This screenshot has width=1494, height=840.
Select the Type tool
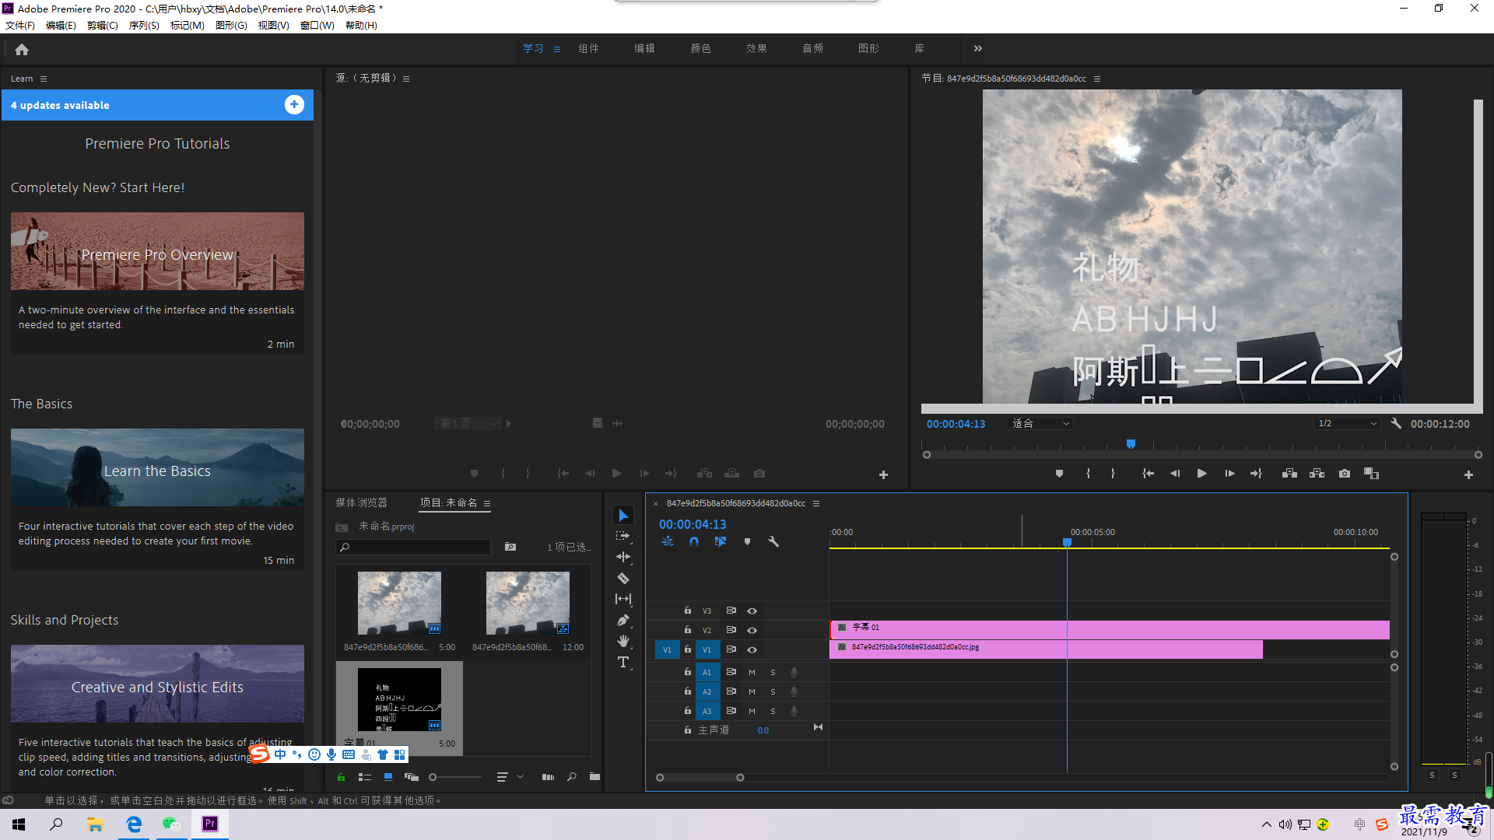pos(623,662)
